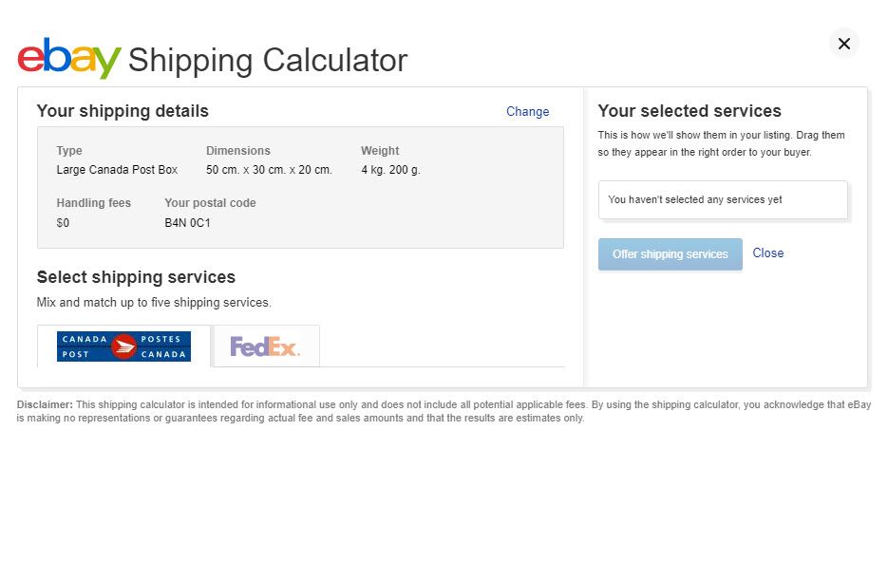The width and height of the screenshot is (888, 561).
Task: Click the Select shipping services heading
Action: [136, 277]
